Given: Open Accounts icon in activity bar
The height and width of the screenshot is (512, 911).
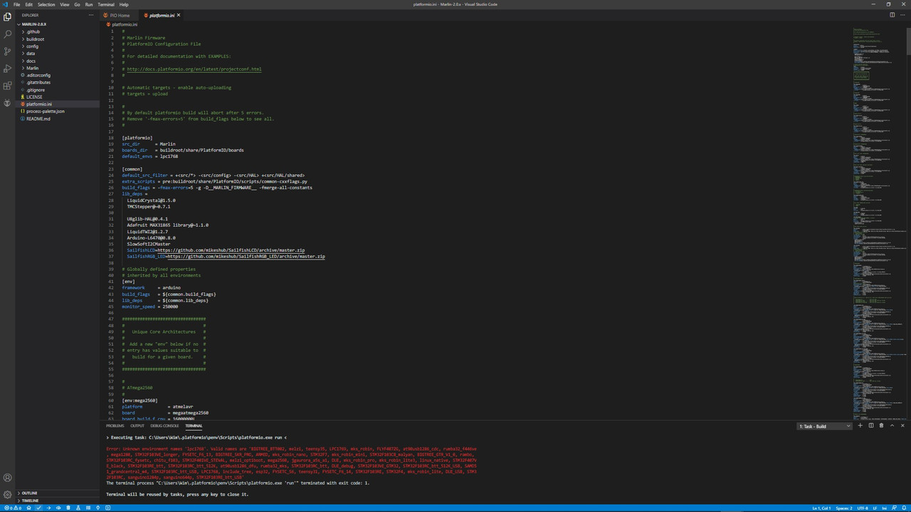Looking at the screenshot, I should pyautogui.click(x=8, y=478).
